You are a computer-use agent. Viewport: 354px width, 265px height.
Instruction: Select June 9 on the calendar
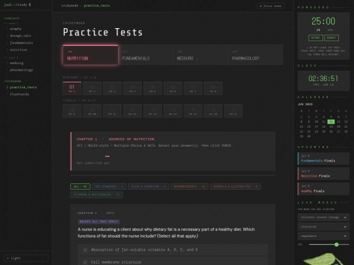pos(309,122)
